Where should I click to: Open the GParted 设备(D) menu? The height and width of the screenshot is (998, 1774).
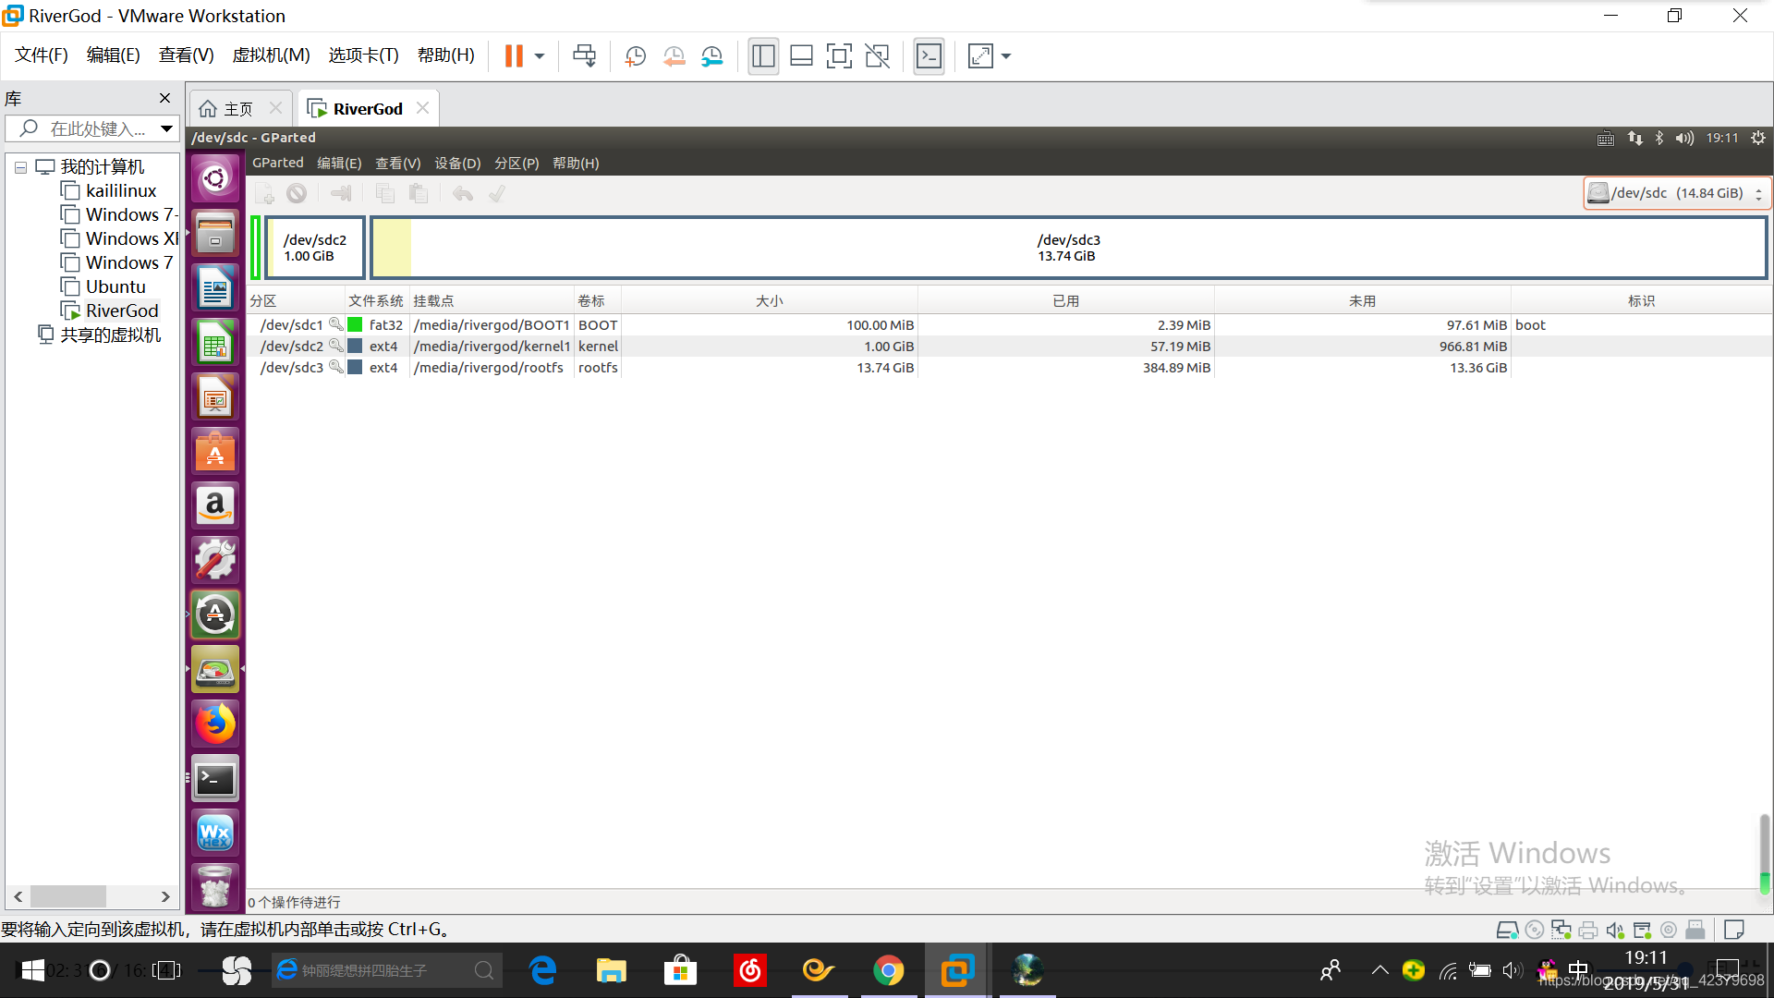coord(457,164)
